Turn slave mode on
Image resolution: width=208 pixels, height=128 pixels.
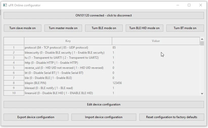22,28
